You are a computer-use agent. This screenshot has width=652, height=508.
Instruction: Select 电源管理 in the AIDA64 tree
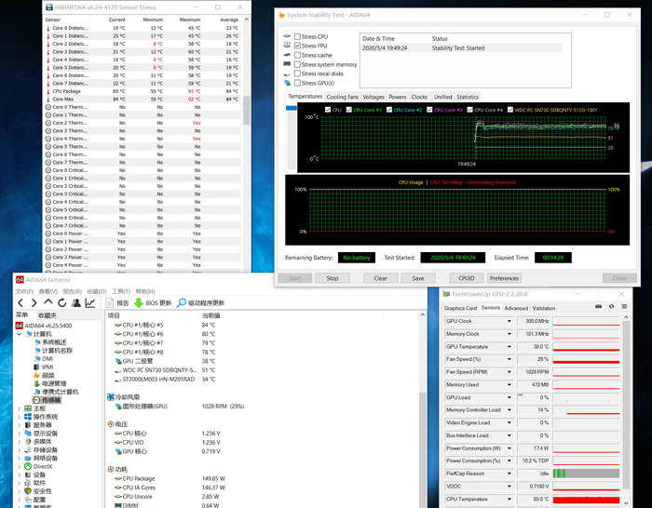[x=54, y=384]
